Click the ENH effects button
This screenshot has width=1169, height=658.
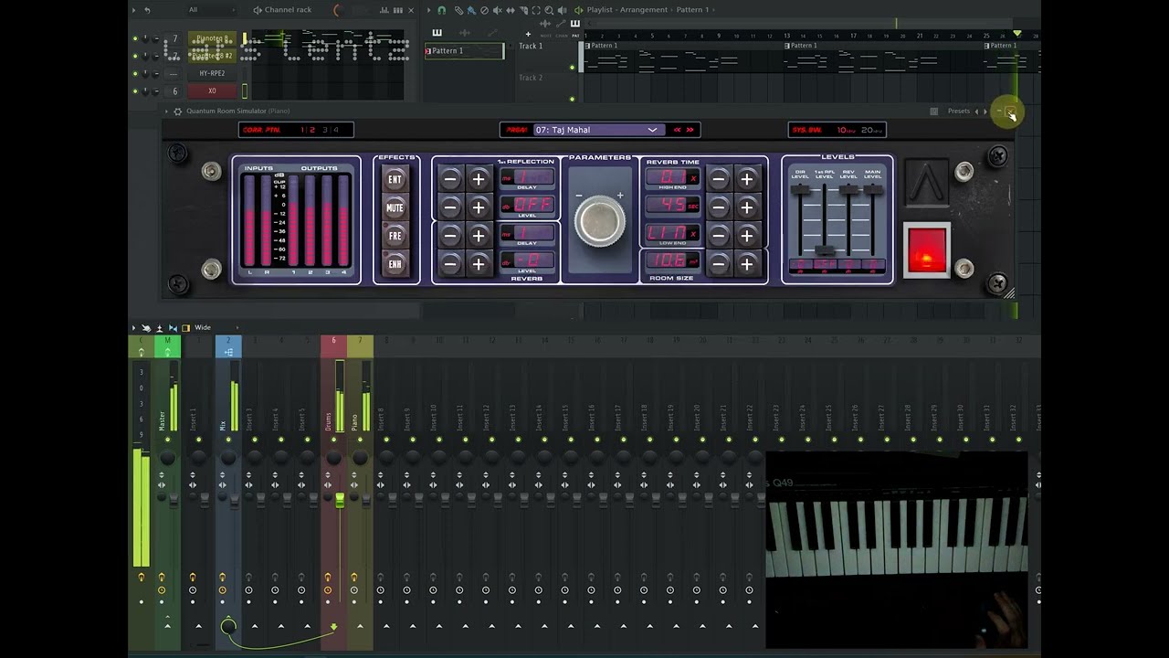coord(395,264)
